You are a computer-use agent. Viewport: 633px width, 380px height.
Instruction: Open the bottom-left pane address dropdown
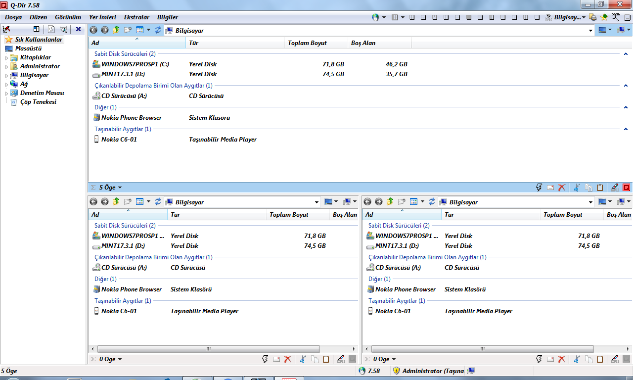click(x=317, y=202)
